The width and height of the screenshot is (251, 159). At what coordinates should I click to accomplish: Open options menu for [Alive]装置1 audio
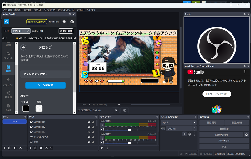(x=103, y=125)
